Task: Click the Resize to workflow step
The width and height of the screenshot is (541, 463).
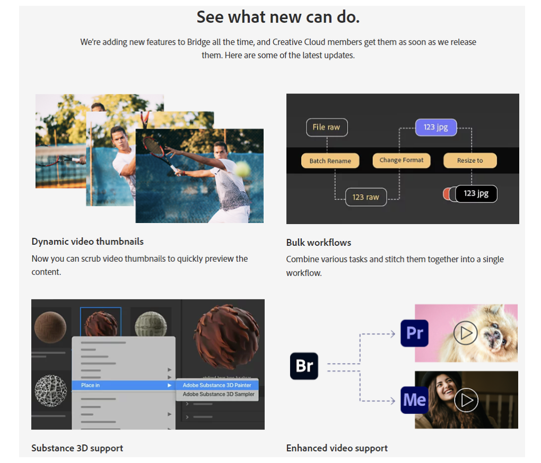Action: (x=470, y=161)
